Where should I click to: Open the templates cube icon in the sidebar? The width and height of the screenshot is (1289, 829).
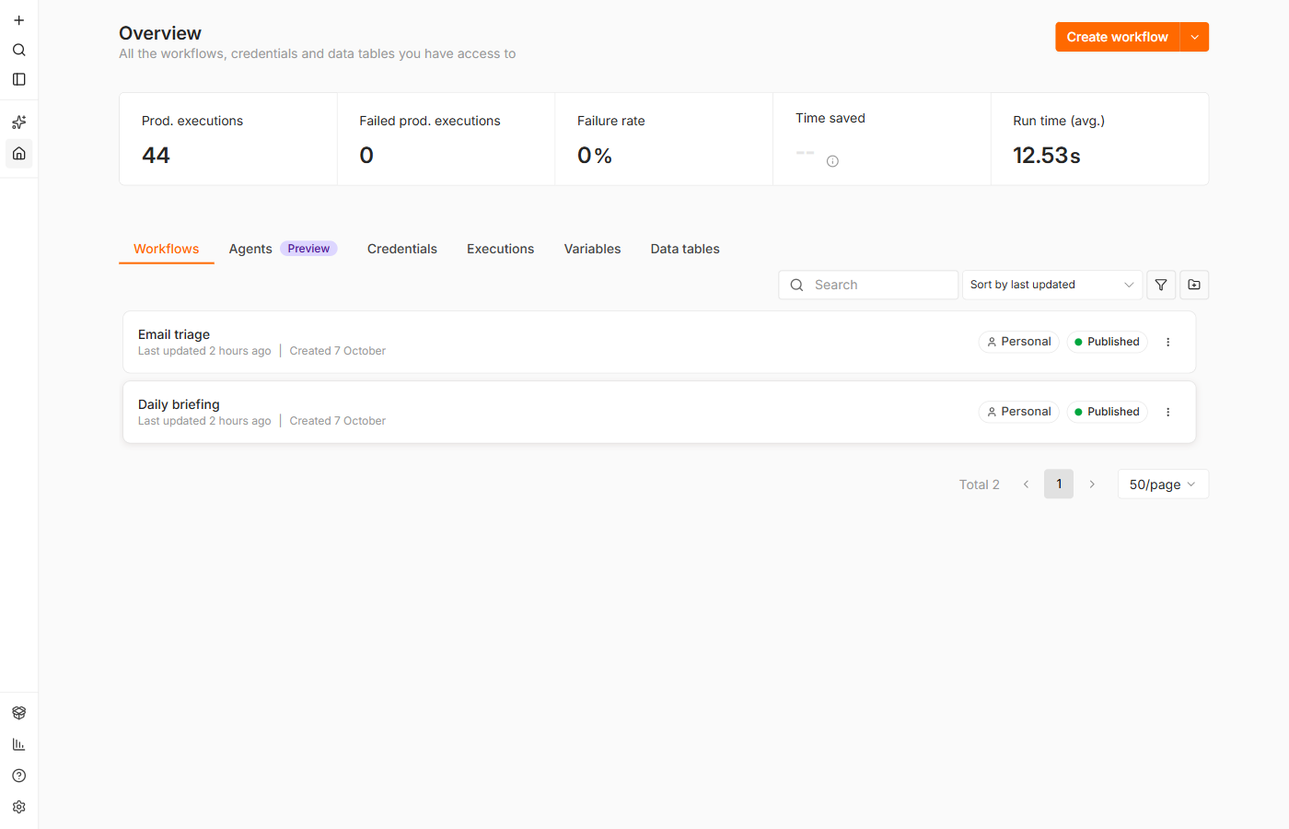[18, 713]
